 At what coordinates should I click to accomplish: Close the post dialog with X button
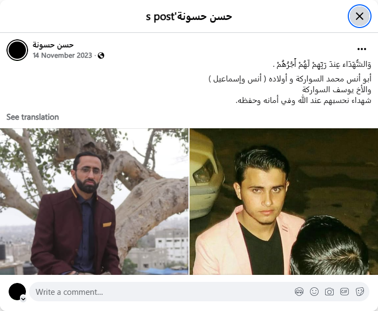(x=360, y=16)
